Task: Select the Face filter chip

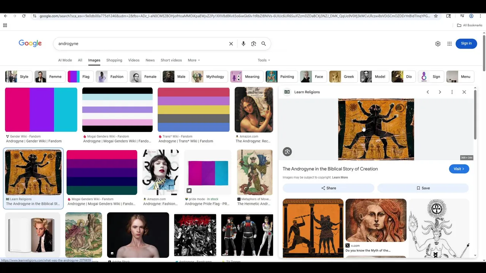Action: coord(313,77)
